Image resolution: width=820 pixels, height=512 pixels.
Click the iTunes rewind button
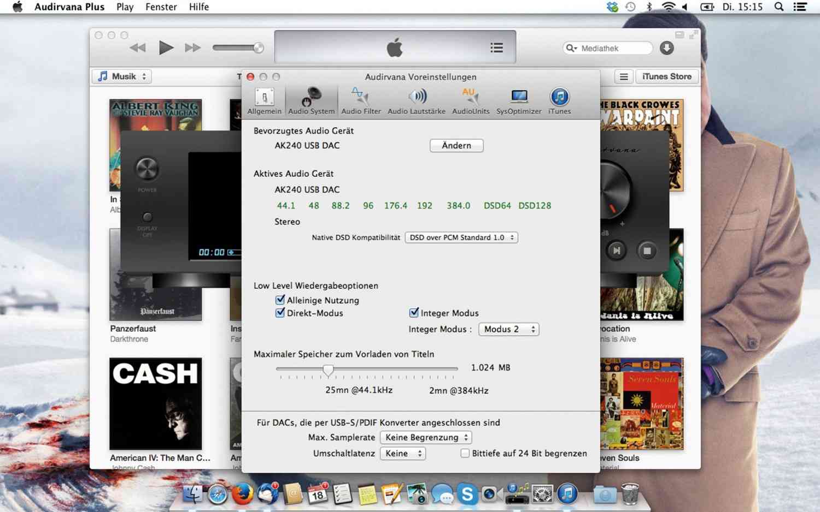(138, 48)
